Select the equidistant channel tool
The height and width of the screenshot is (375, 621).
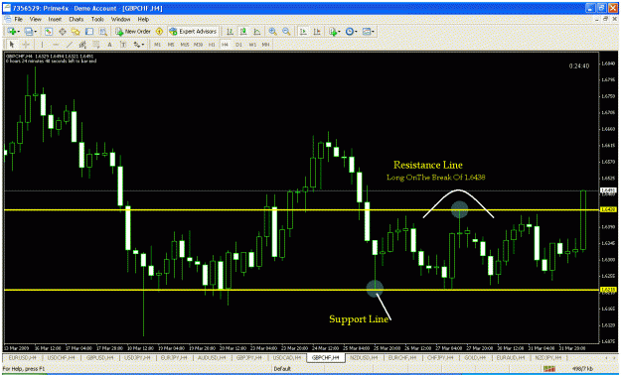tap(82, 45)
